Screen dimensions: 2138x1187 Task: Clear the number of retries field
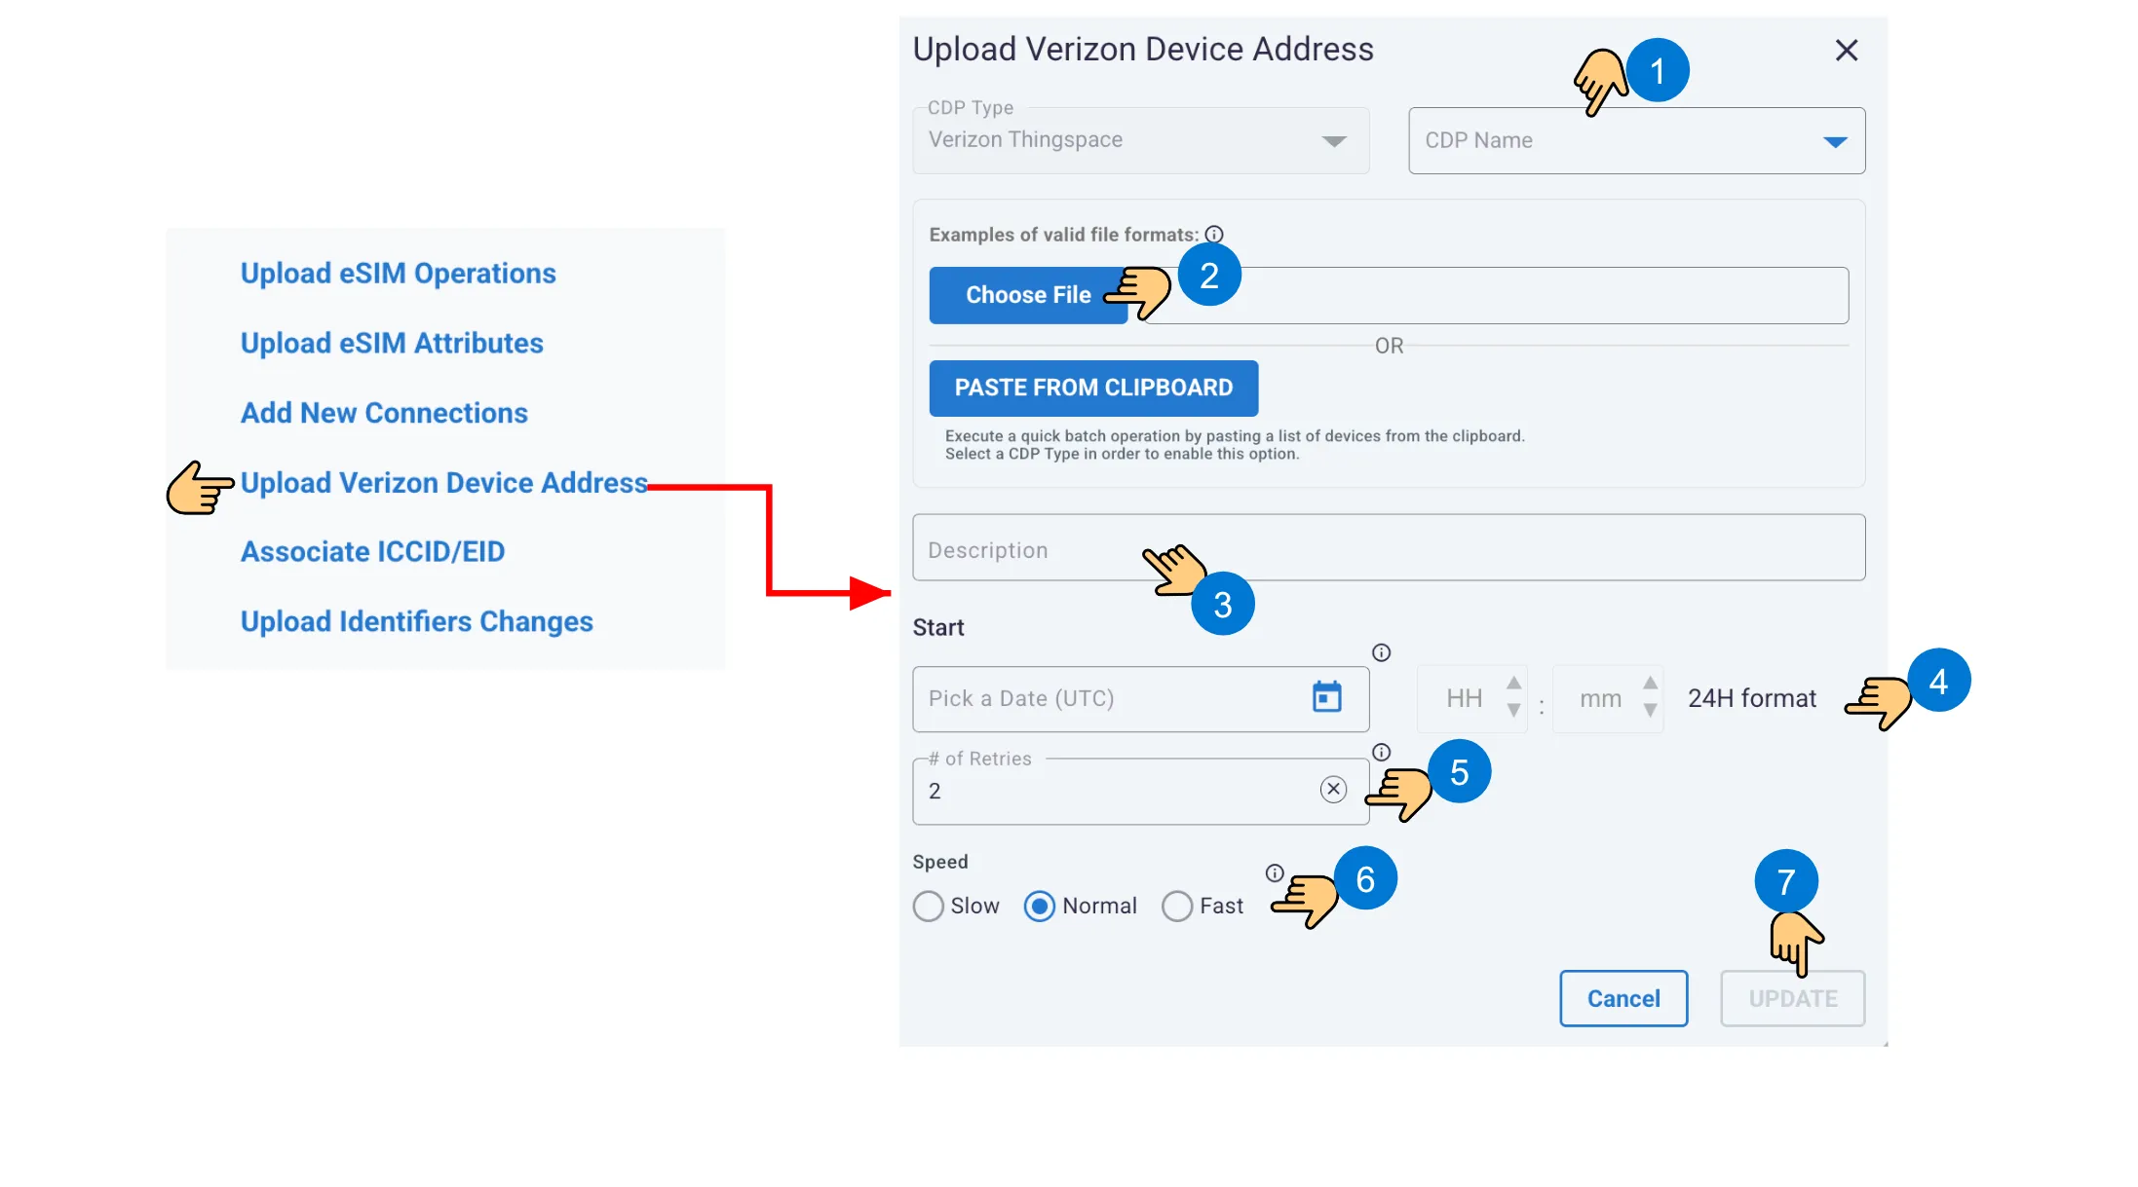pos(1333,789)
